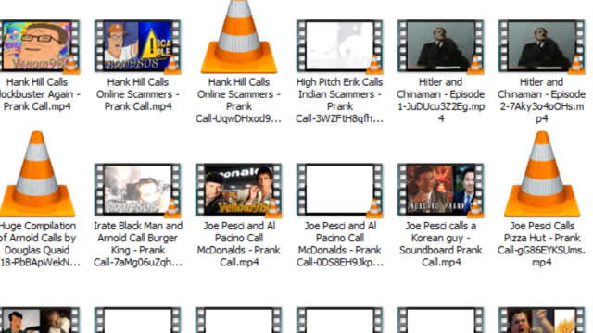
Task: Click 'Joe Pesci and Al Pacino Call McDonalds - Prank Call.mp4' name
Action: point(239,244)
